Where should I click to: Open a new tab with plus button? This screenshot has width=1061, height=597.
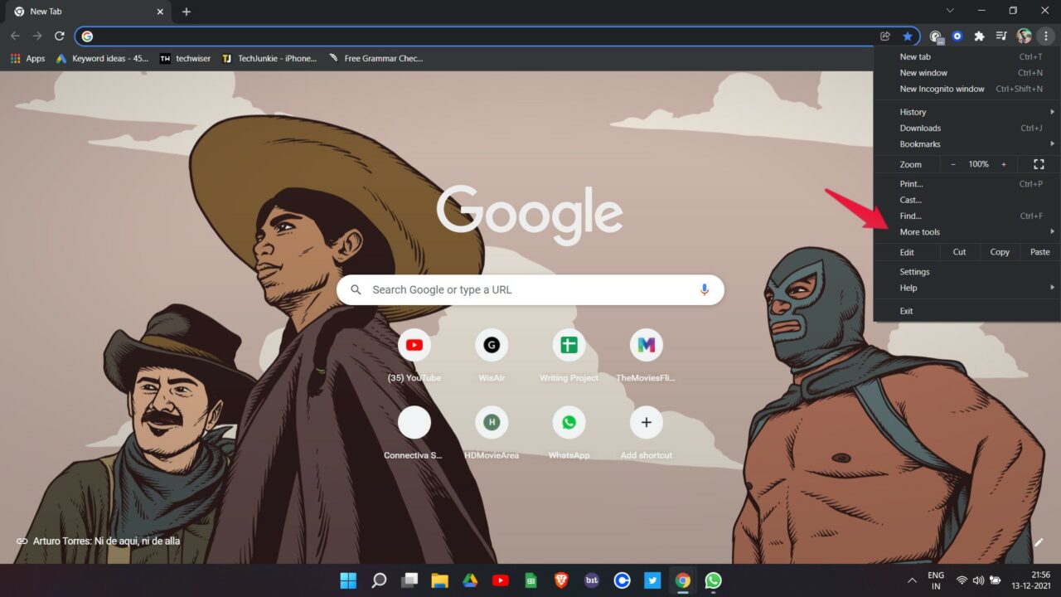(187, 12)
